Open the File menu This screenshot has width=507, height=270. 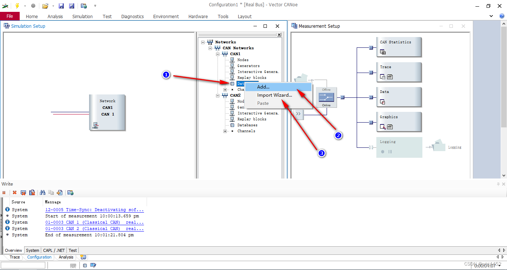tap(10, 16)
